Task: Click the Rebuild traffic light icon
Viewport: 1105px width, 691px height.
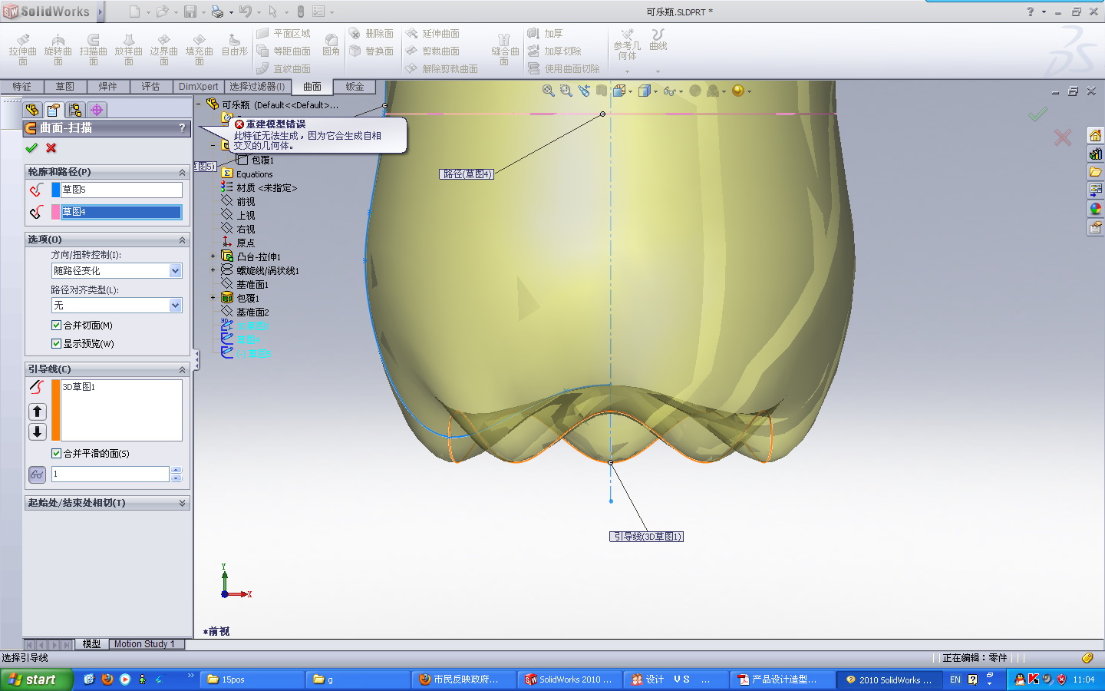Action: point(301,12)
